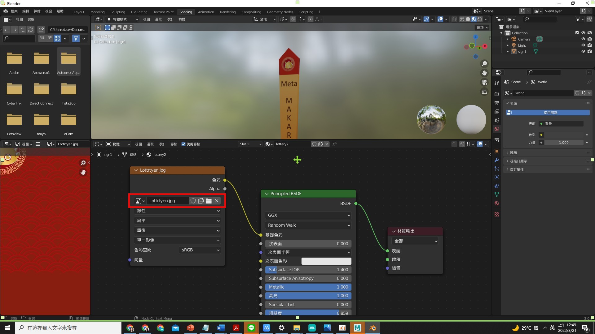Click the pan hand icon in image editor
Screen dimensions: 595x334
[83, 172]
